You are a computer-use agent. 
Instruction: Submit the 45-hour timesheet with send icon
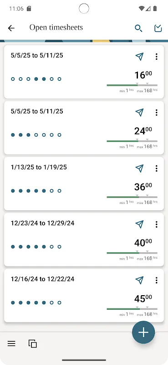pos(139,280)
